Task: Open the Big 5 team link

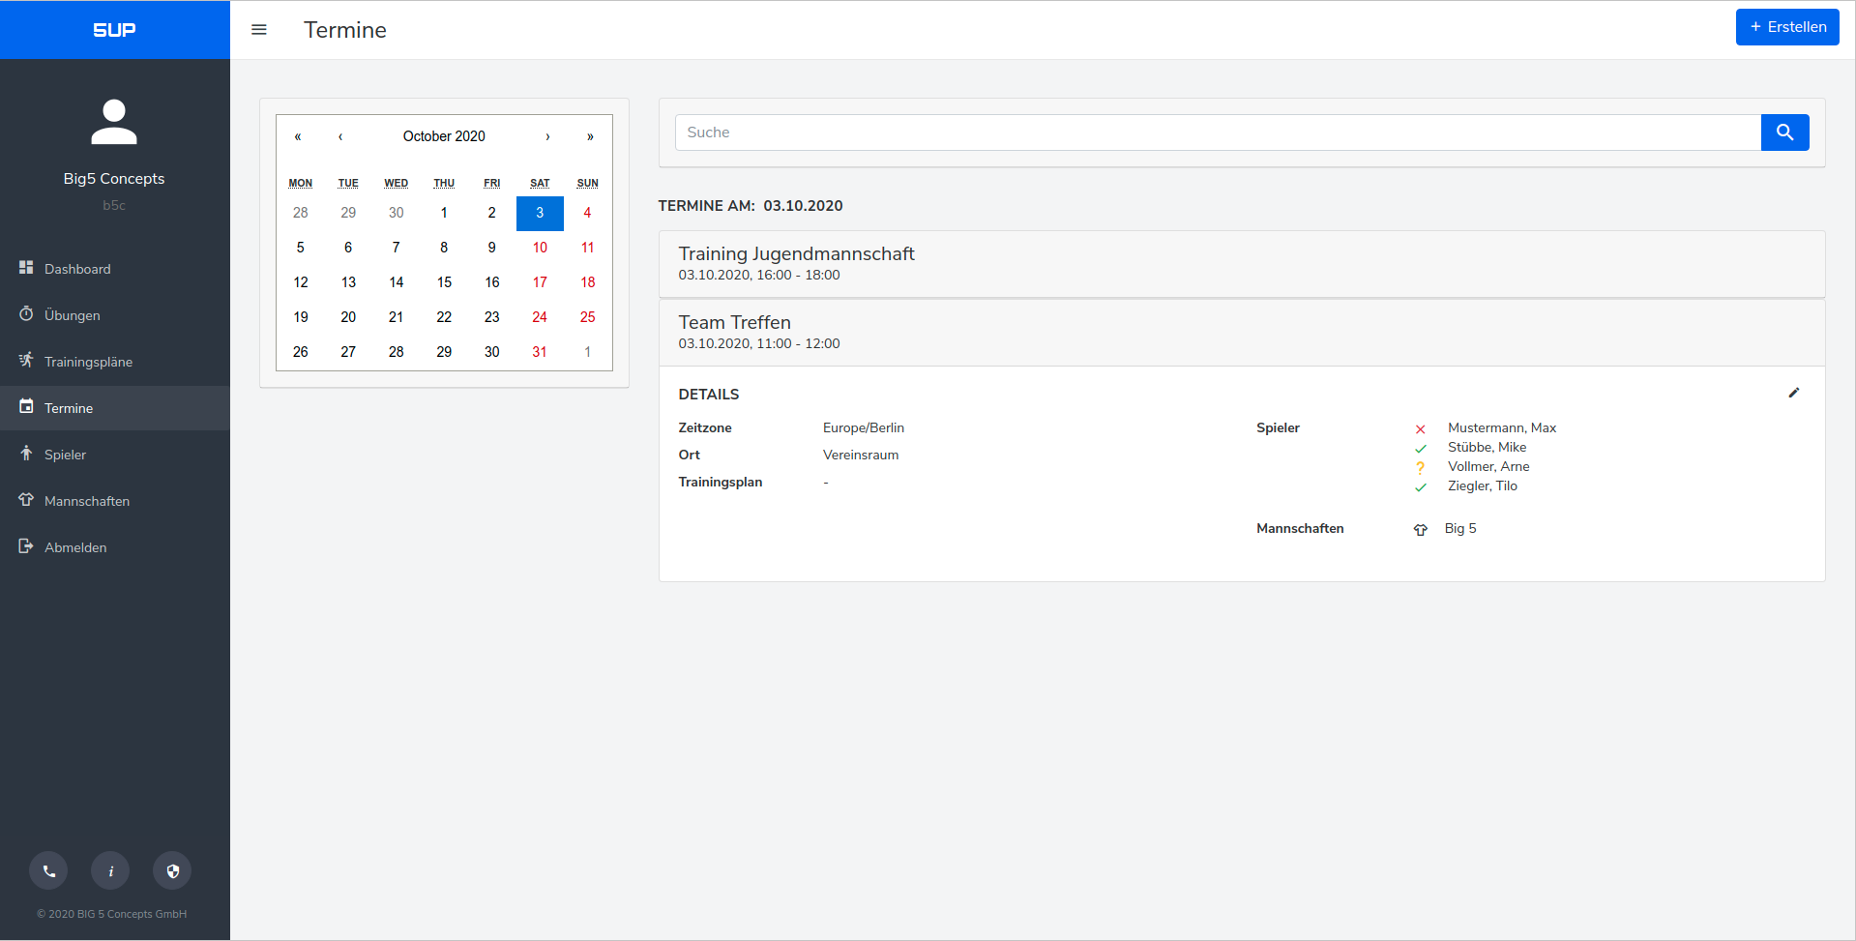Action: (1459, 528)
